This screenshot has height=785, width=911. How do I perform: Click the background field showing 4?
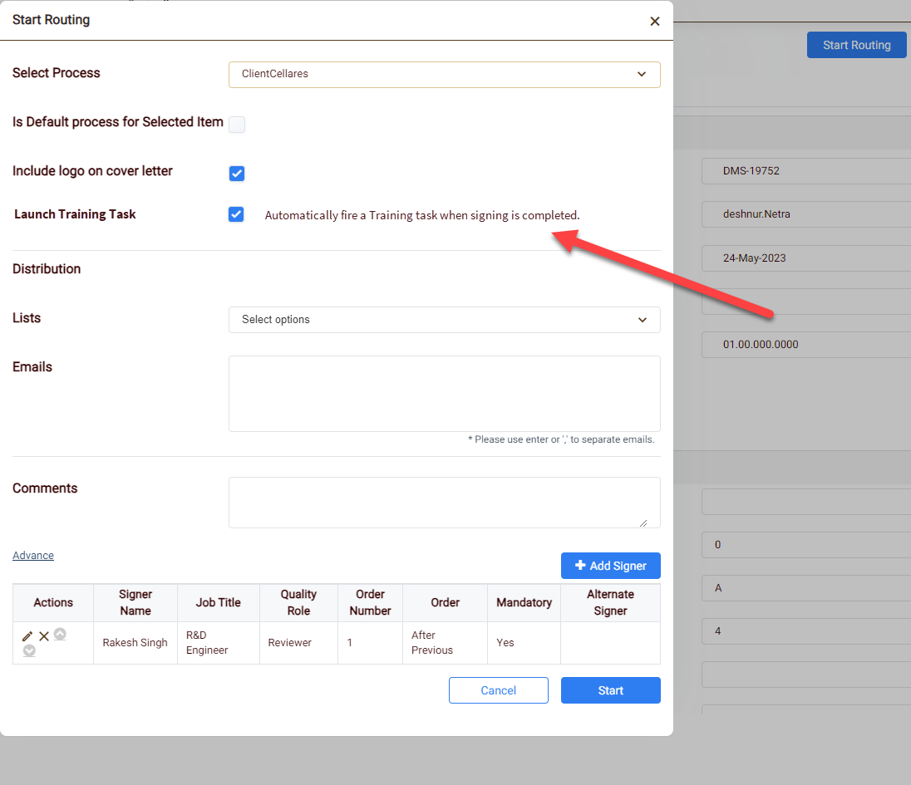pyautogui.click(x=805, y=631)
